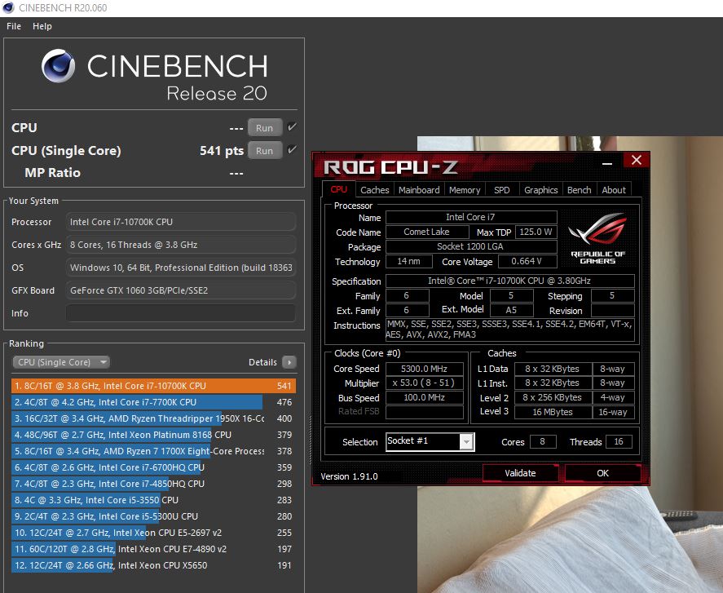The height and width of the screenshot is (593, 723).
Task: Click the GFX Board field showing GeForce GTX 1060
Action: (181, 290)
